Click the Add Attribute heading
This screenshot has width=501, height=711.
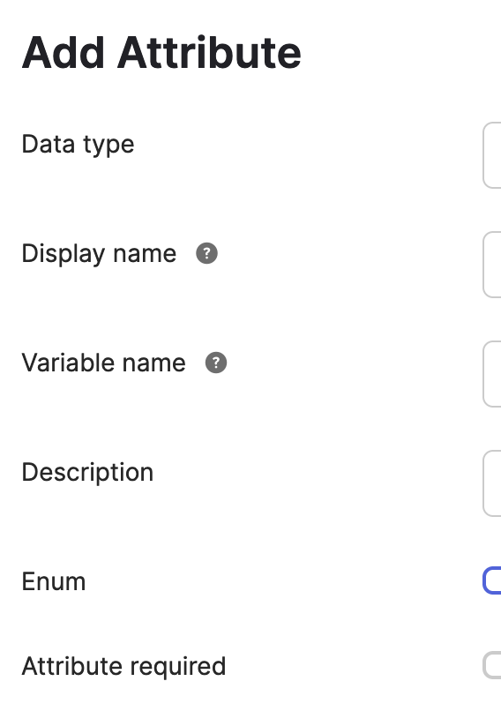point(161,53)
